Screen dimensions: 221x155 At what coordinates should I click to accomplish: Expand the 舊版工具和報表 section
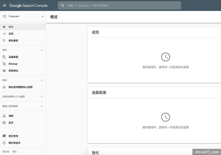pos(42,106)
